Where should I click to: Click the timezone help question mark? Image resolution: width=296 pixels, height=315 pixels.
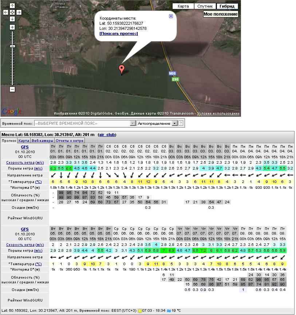click(181, 123)
